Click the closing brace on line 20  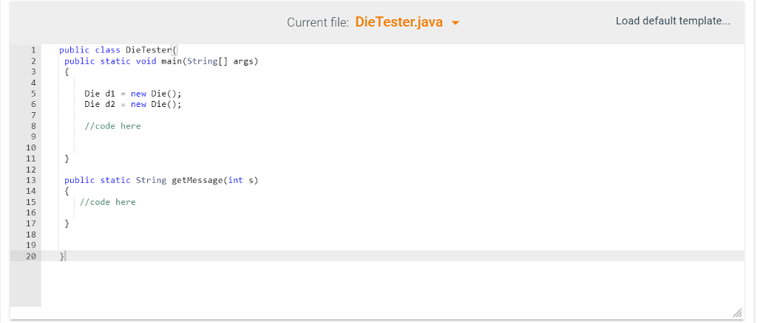pyautogui.click(x=62, y=256)
